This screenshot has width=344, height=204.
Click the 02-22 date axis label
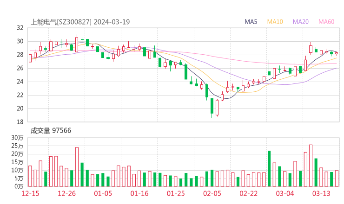[x=248, y=193]
